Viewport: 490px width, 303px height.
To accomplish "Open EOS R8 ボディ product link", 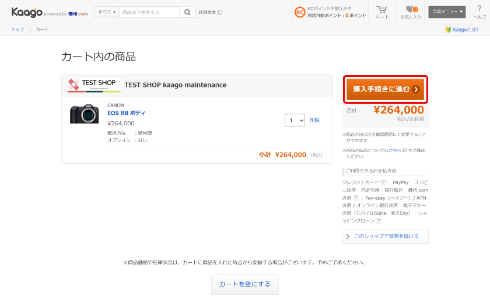I will pyautogui.click(x=126, y=113).
